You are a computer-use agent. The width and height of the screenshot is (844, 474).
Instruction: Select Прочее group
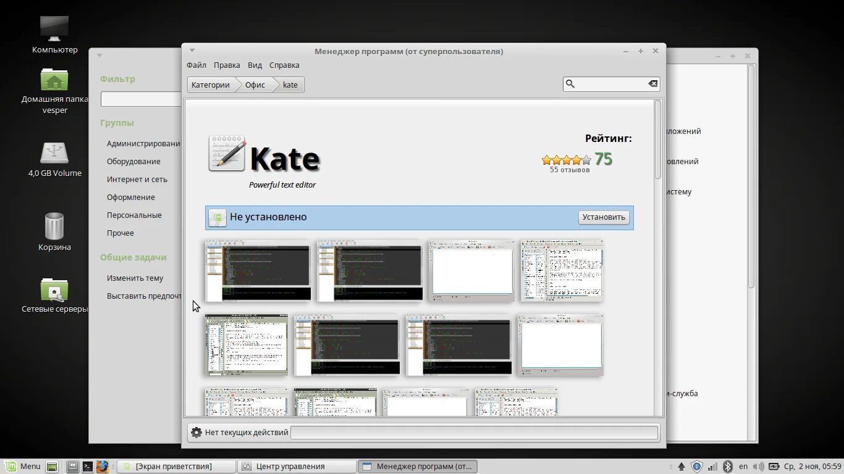coord(120,233)
